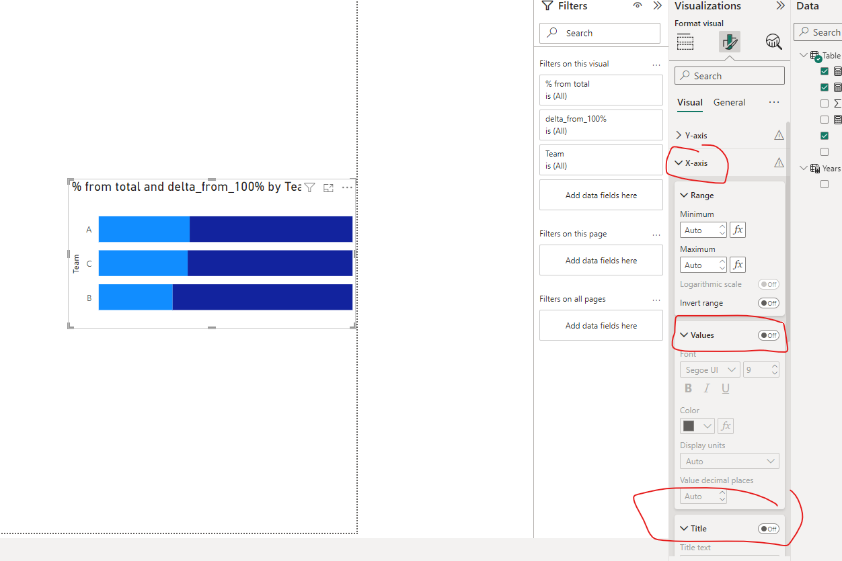Screen dimensions: 842x561
Task: Click the Years table icon in Data pane
Action: click(x=815, y=169)
